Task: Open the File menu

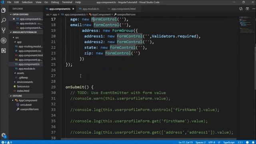Action: (x=9, y=2)
